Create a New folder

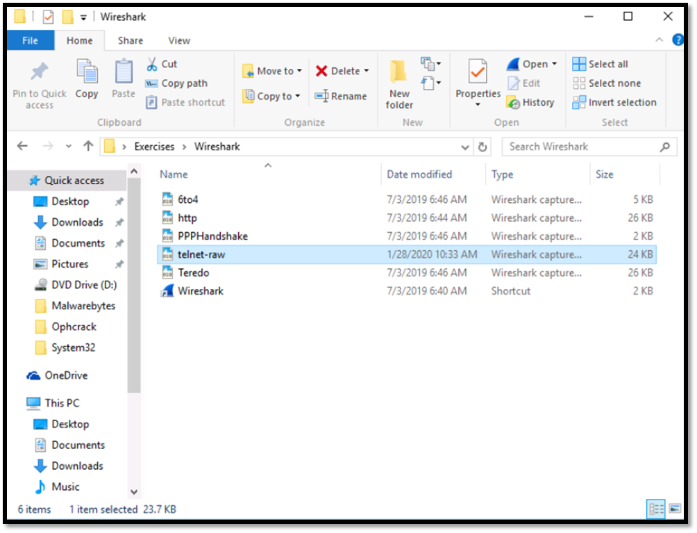click(398, 84)
